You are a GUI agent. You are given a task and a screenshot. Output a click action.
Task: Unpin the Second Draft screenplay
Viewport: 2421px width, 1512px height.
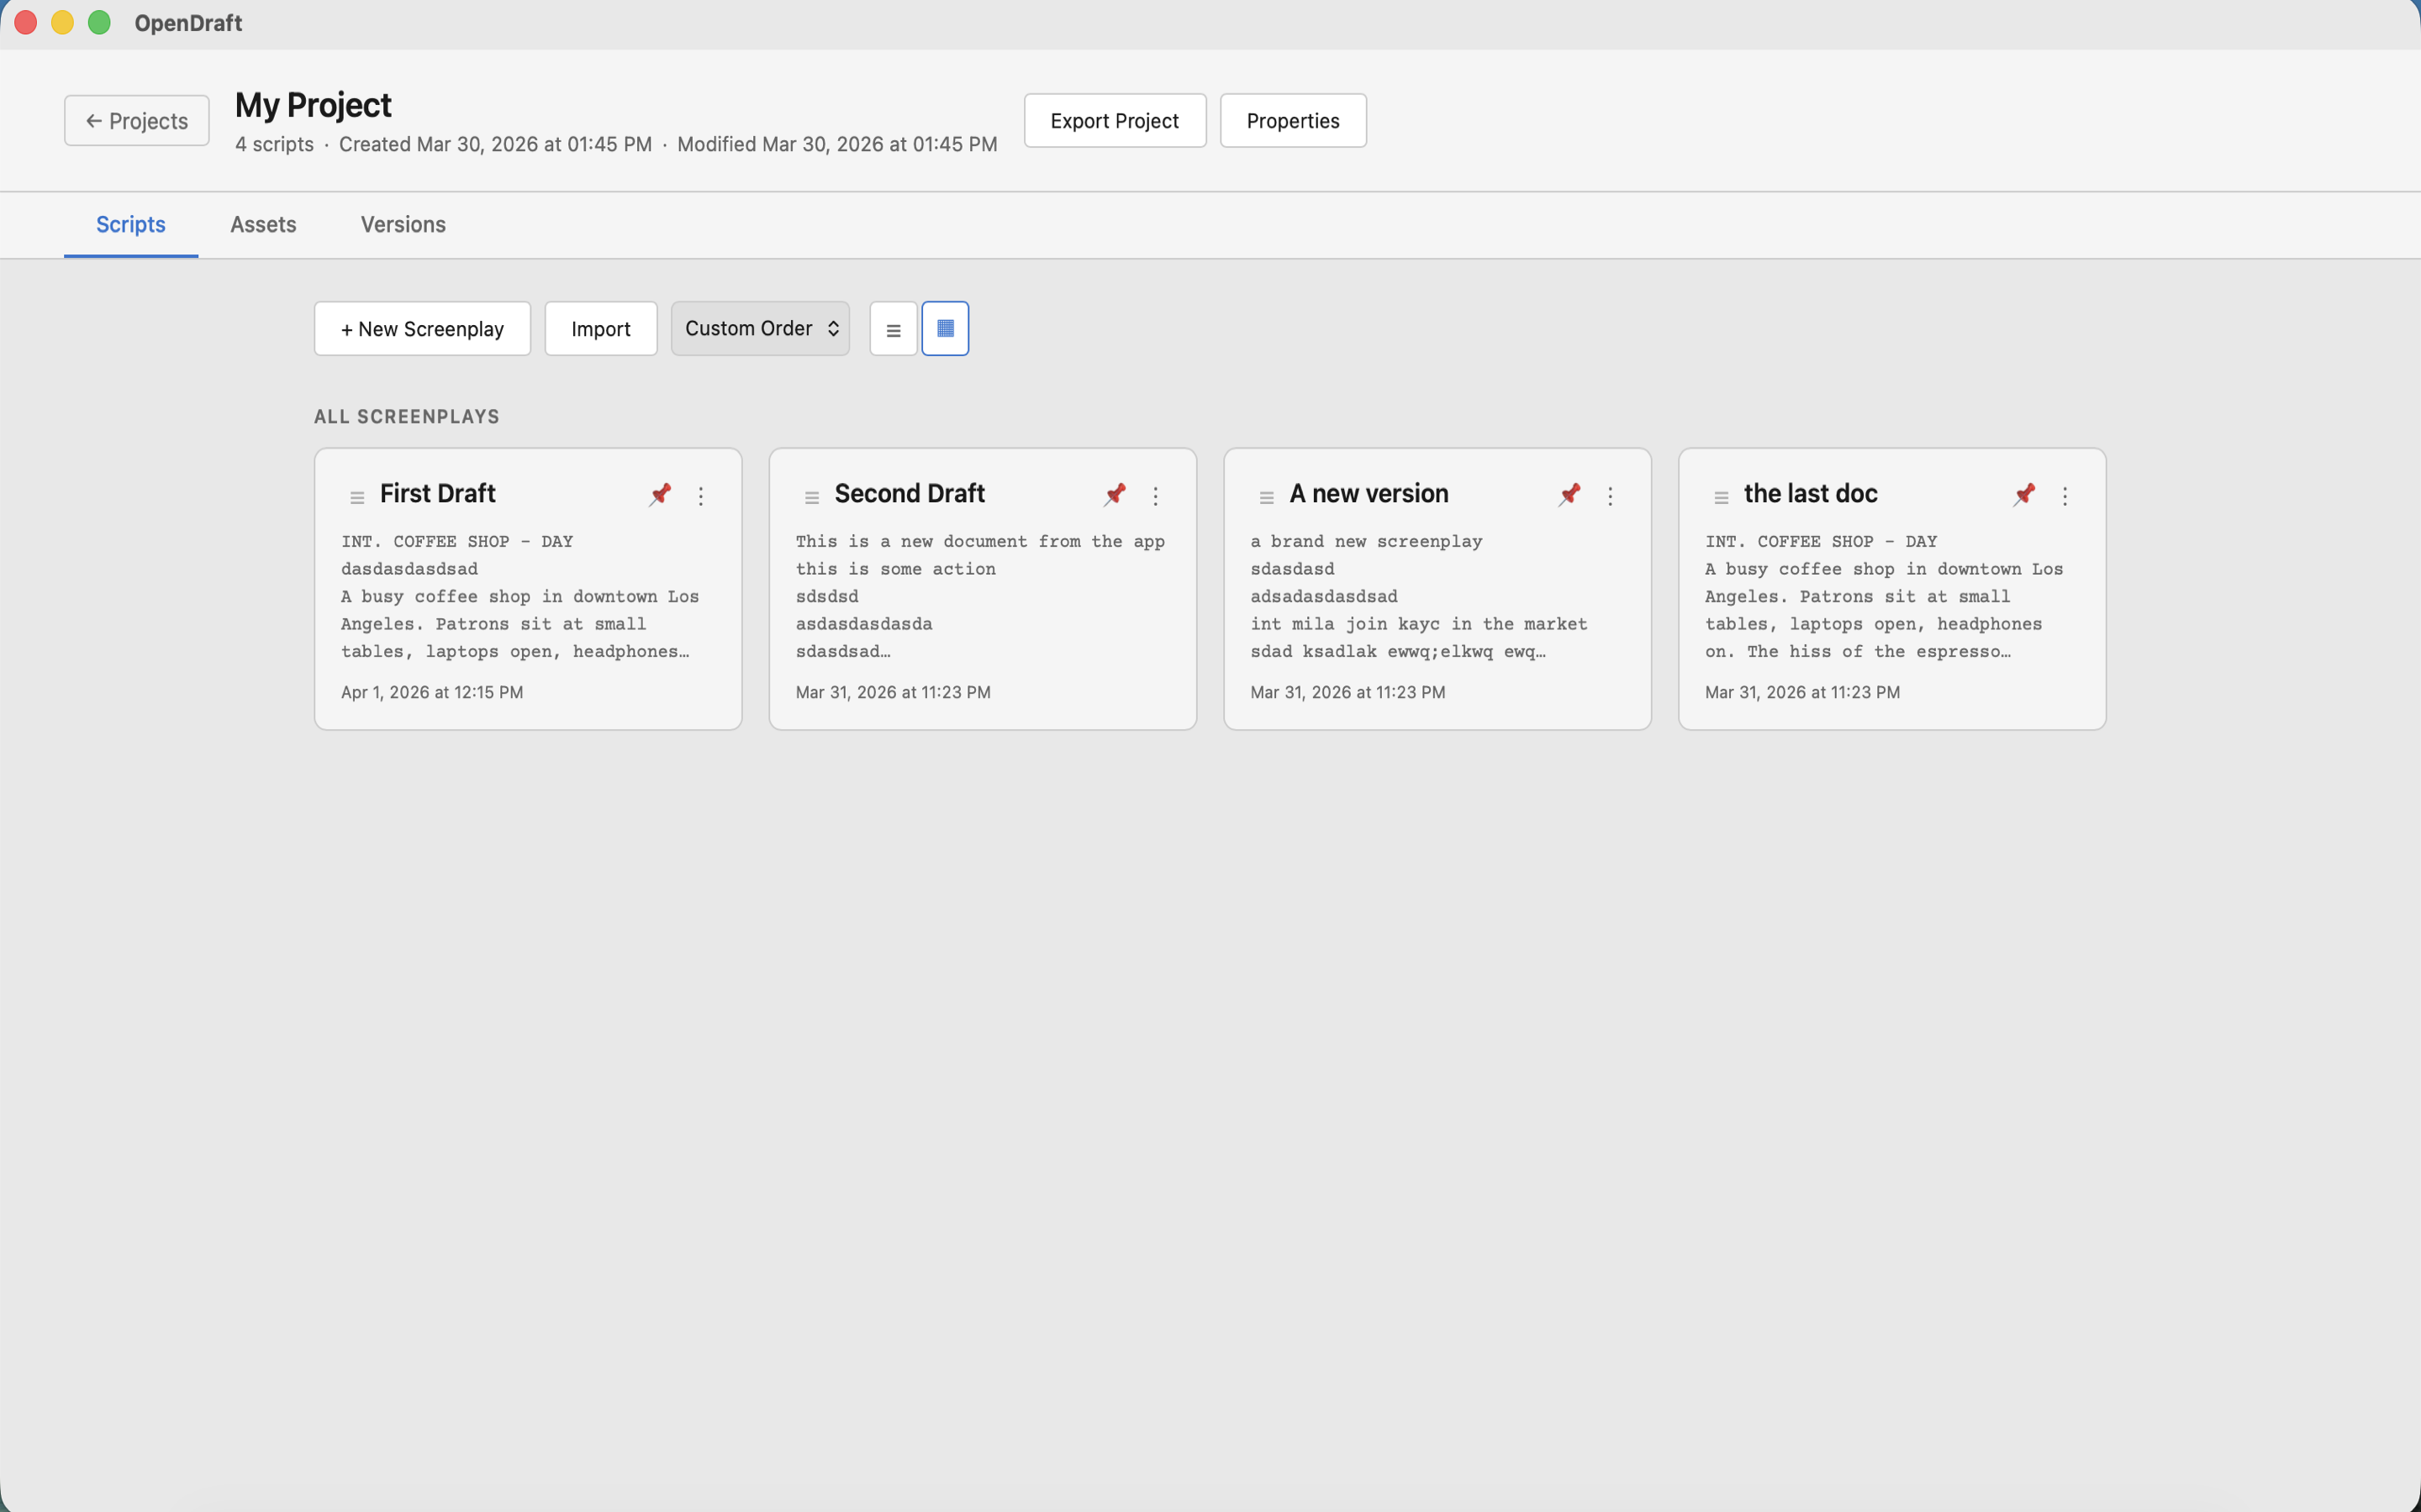(x=1115, y=494)
